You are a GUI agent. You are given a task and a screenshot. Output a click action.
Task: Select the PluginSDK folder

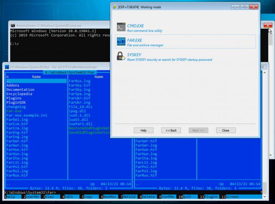click(x=16, y=102)
